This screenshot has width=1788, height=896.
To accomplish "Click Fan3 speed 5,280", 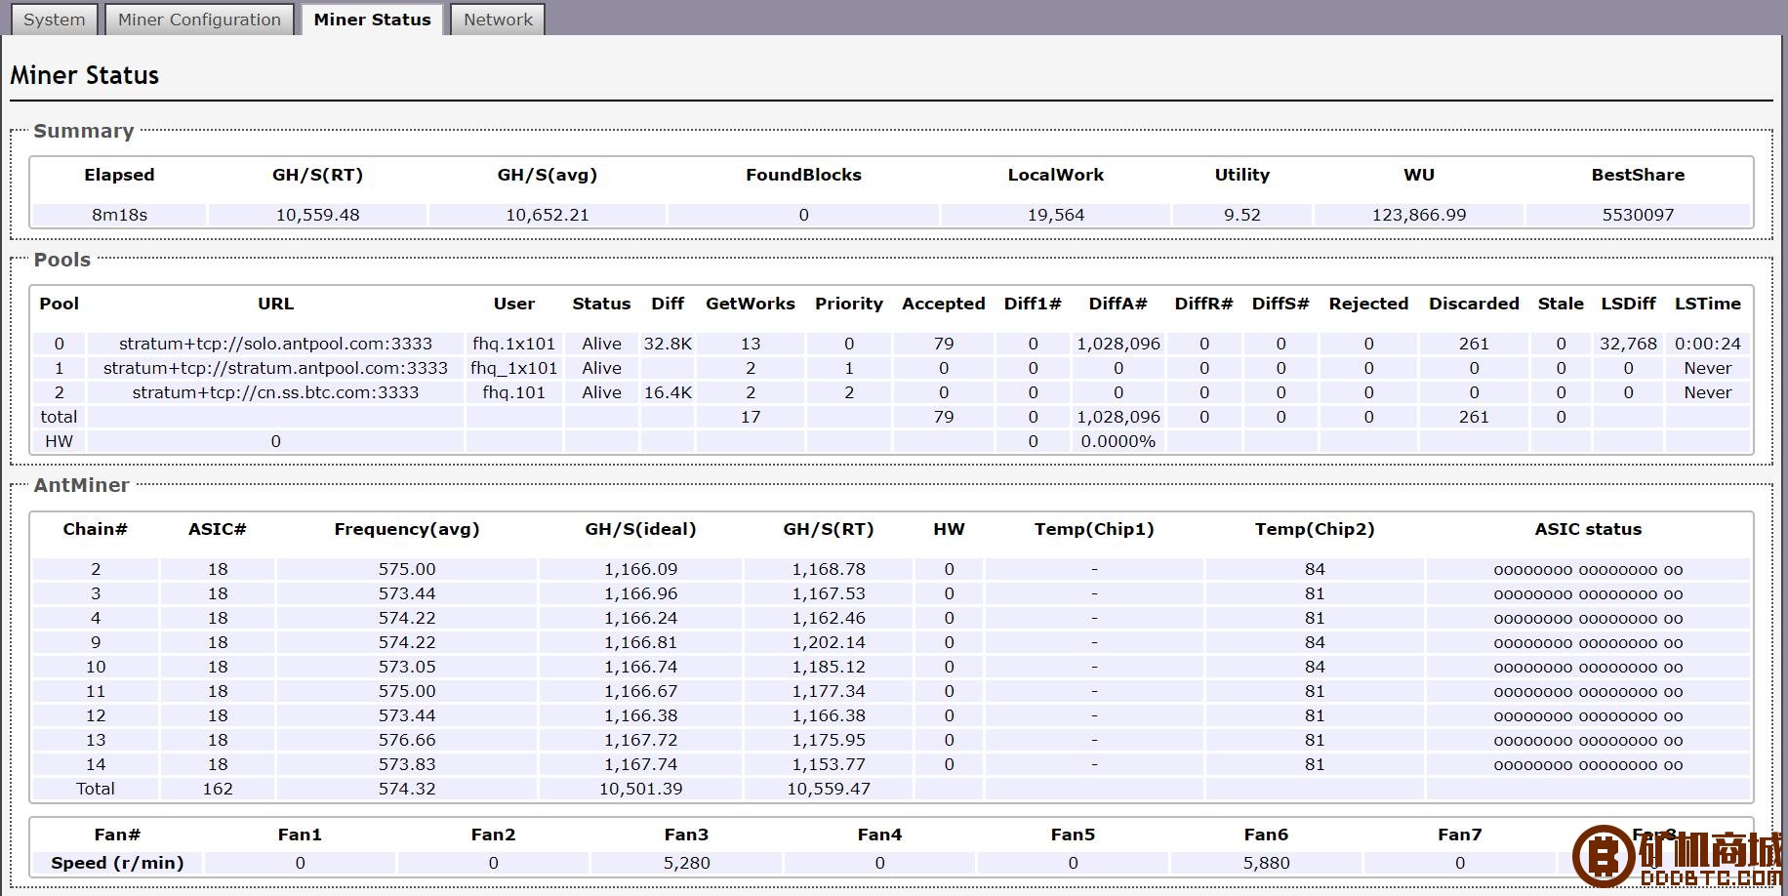I will click(x=687, y=863).
